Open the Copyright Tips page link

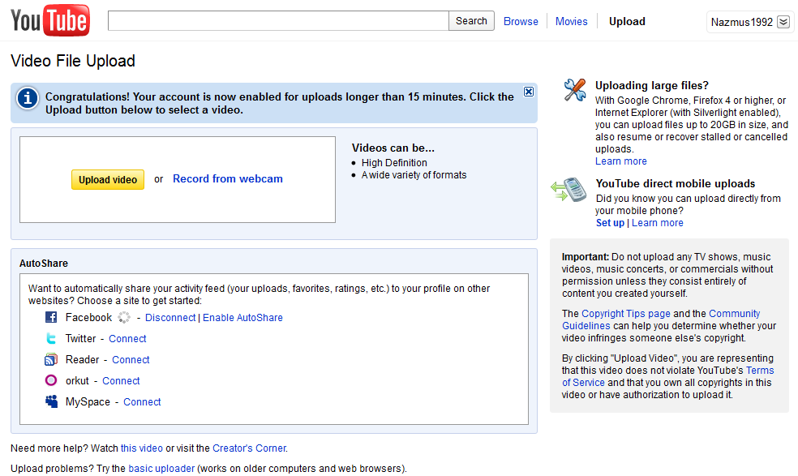coord(626,314)
